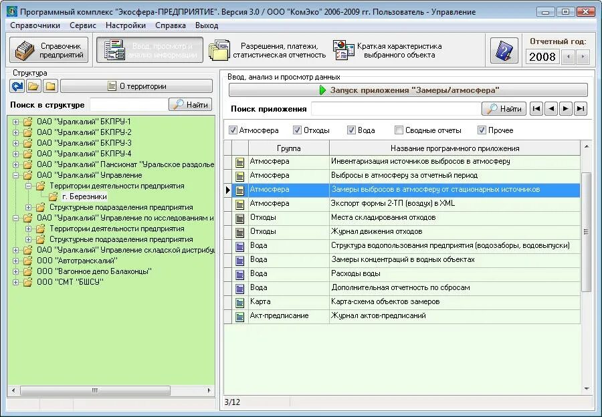Open Разрешения, платежи, статистическая отчетность
The width and height of the screenshot is (602, 417).
267,50
